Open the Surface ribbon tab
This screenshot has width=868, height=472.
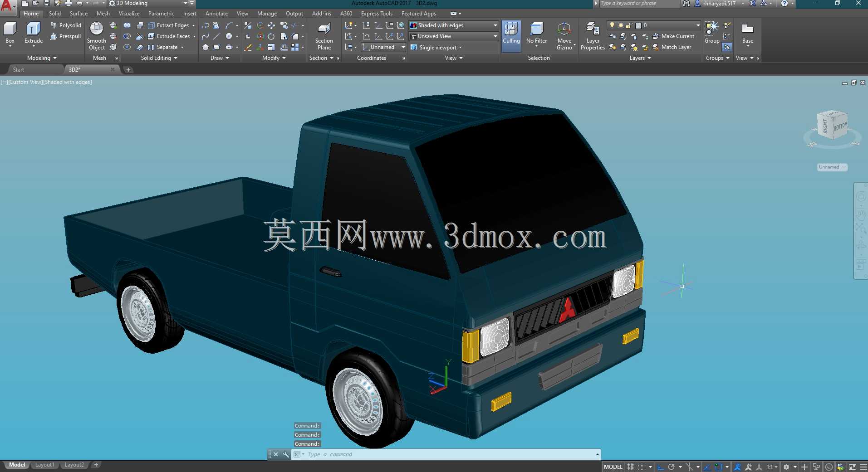pyautogui.click(x=78, y=14)
